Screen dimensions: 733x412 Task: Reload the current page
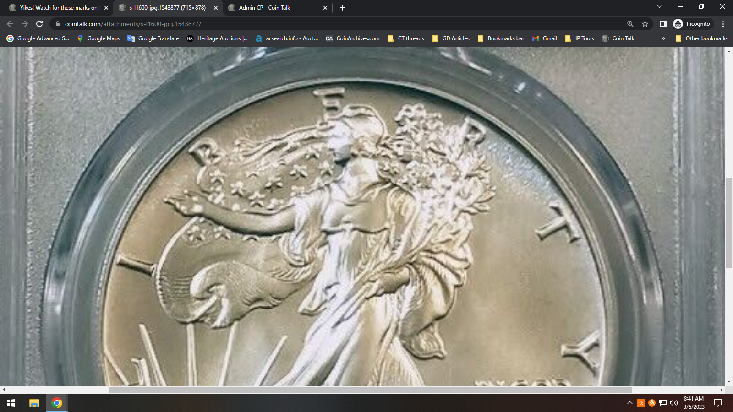tap(39, 24)
